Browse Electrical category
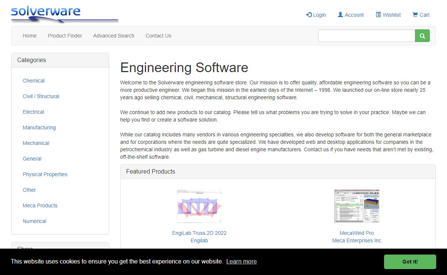447x275 pixels. 33,112
